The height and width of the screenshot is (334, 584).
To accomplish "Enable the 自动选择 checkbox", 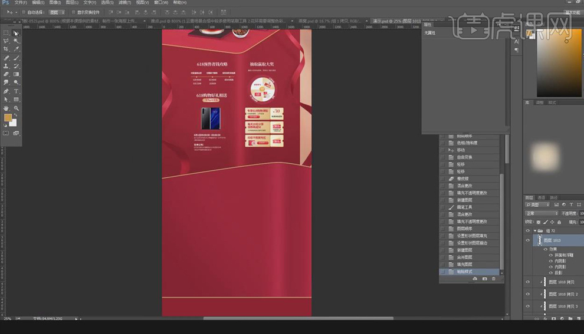I will [24, 12].
